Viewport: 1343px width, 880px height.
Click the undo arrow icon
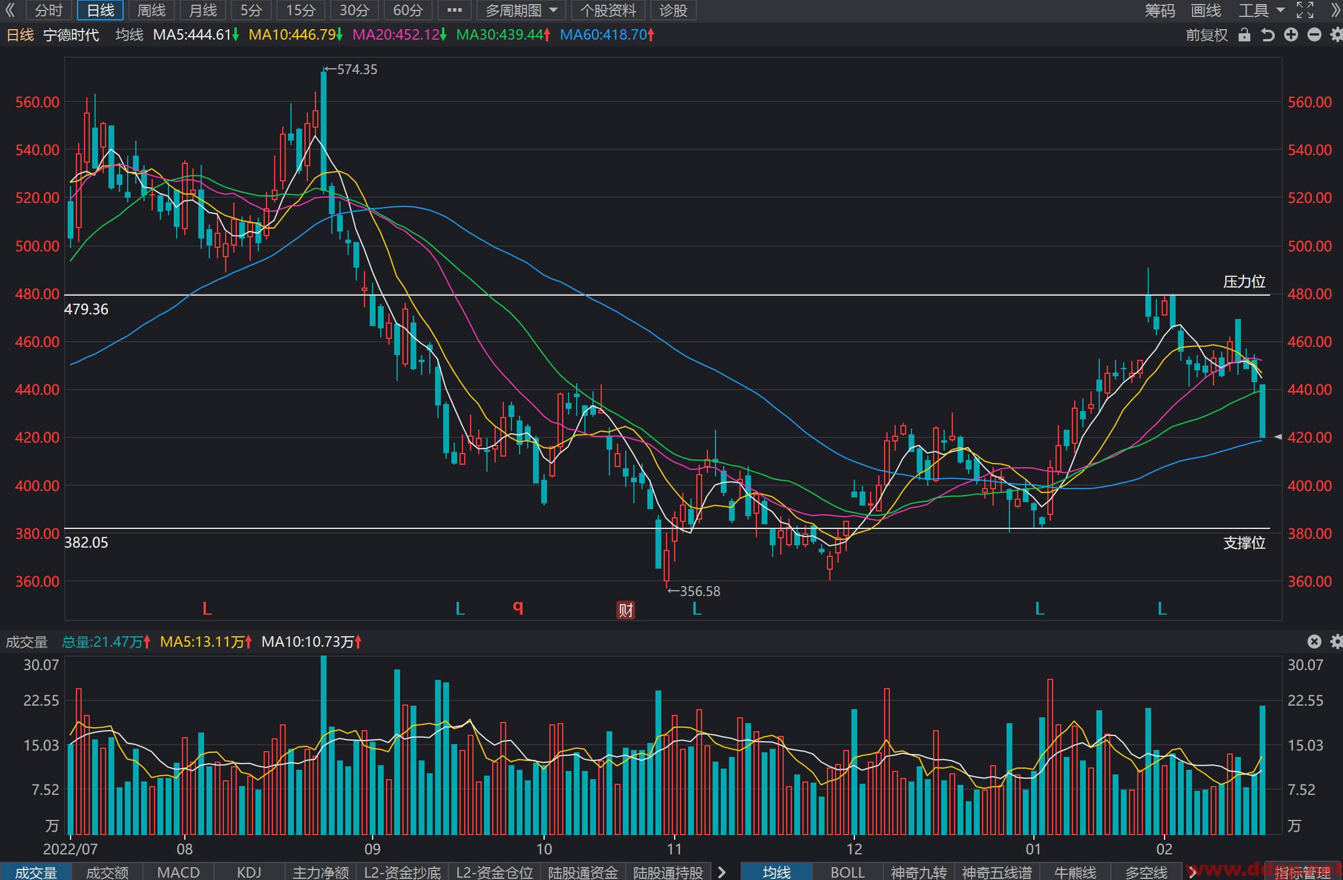[x=1268, y=35]
